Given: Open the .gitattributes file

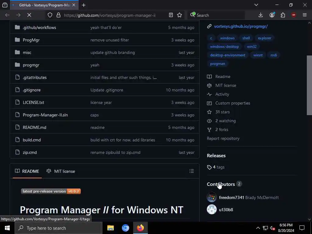Looking at the screenshot, I should click(35, 77).
